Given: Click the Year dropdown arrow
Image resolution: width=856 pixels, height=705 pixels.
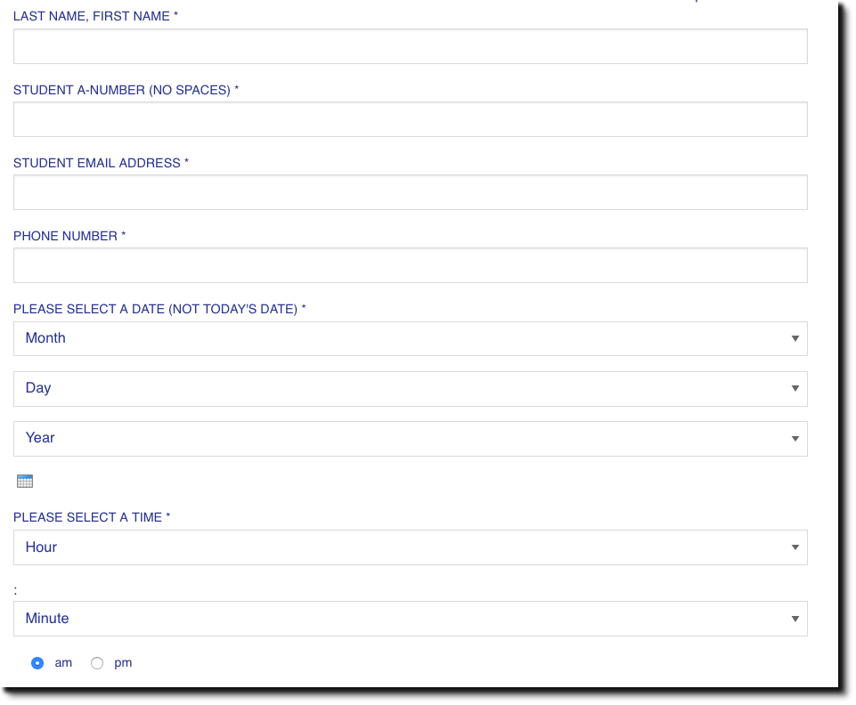Looking at the screenshot, I should click(x=794, y=438).
